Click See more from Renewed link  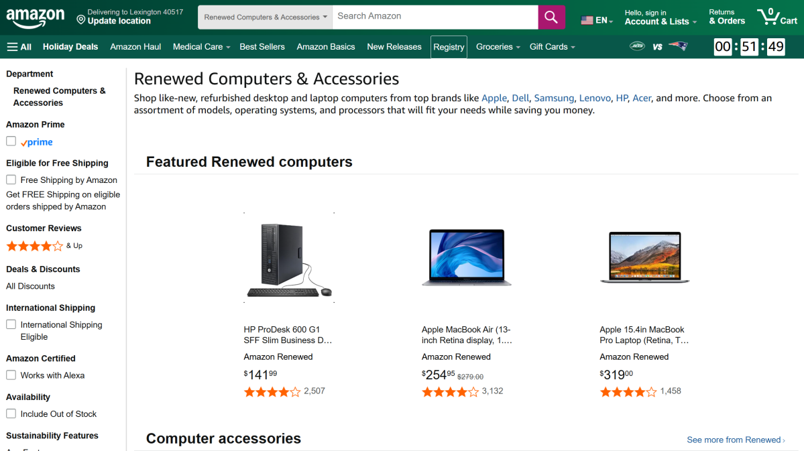point(736,440)
